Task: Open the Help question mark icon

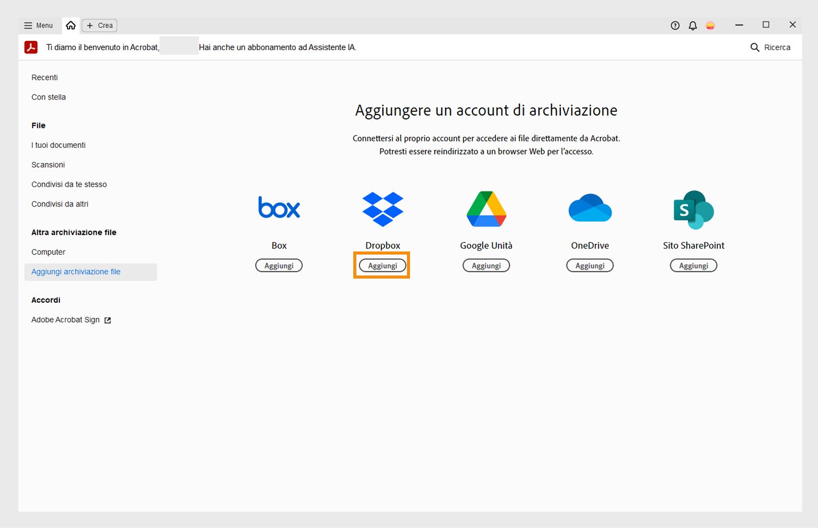Action: point(675,25)
